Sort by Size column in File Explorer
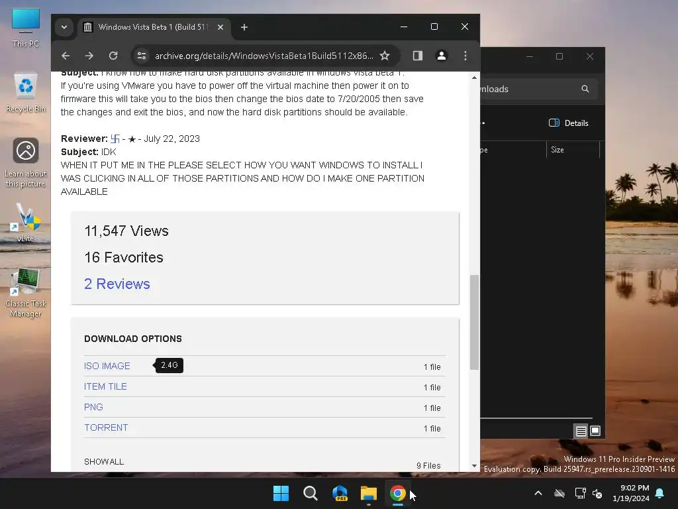Viewport: 678px width, 509px height. click(x=573, y=150)
